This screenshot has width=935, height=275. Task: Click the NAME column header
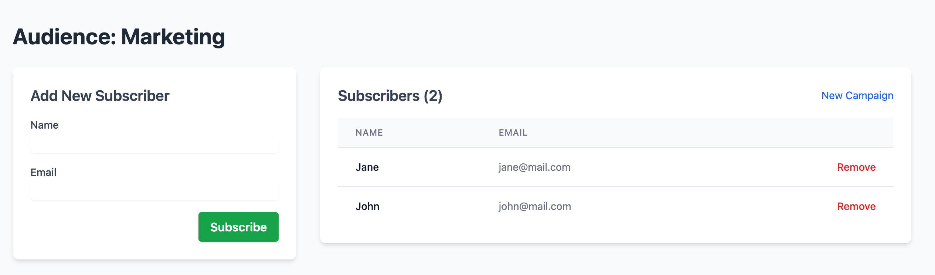click(369, 133)
